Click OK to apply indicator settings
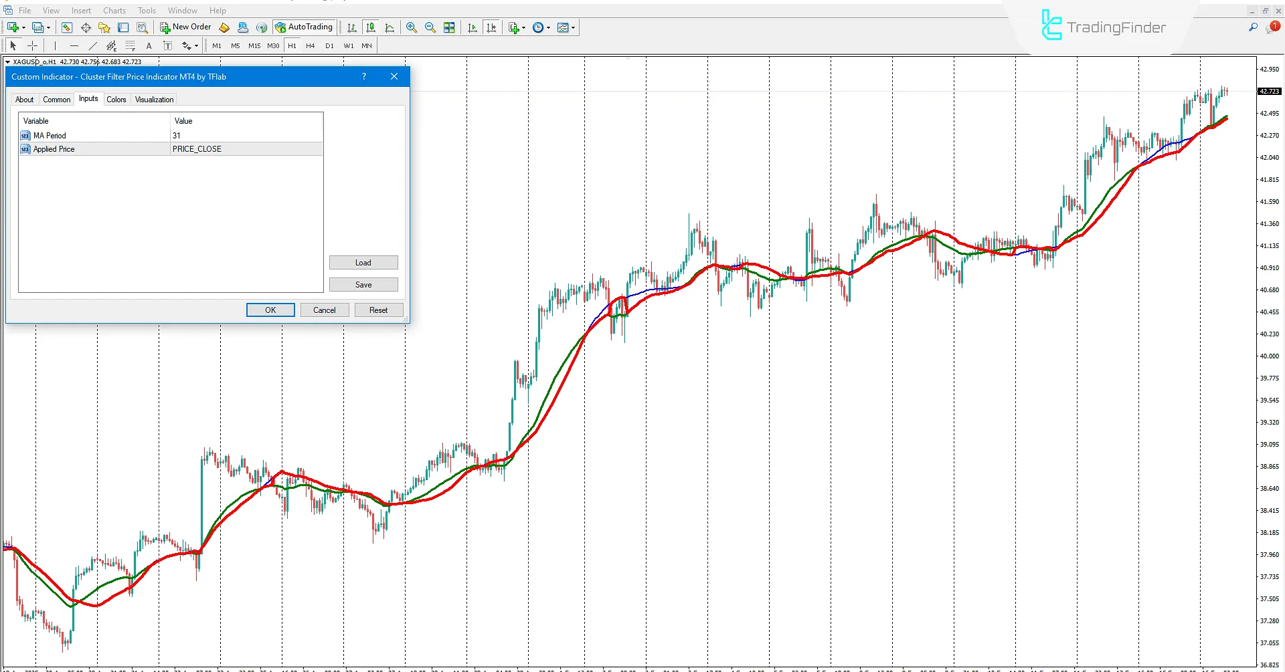 coord(270,310)
